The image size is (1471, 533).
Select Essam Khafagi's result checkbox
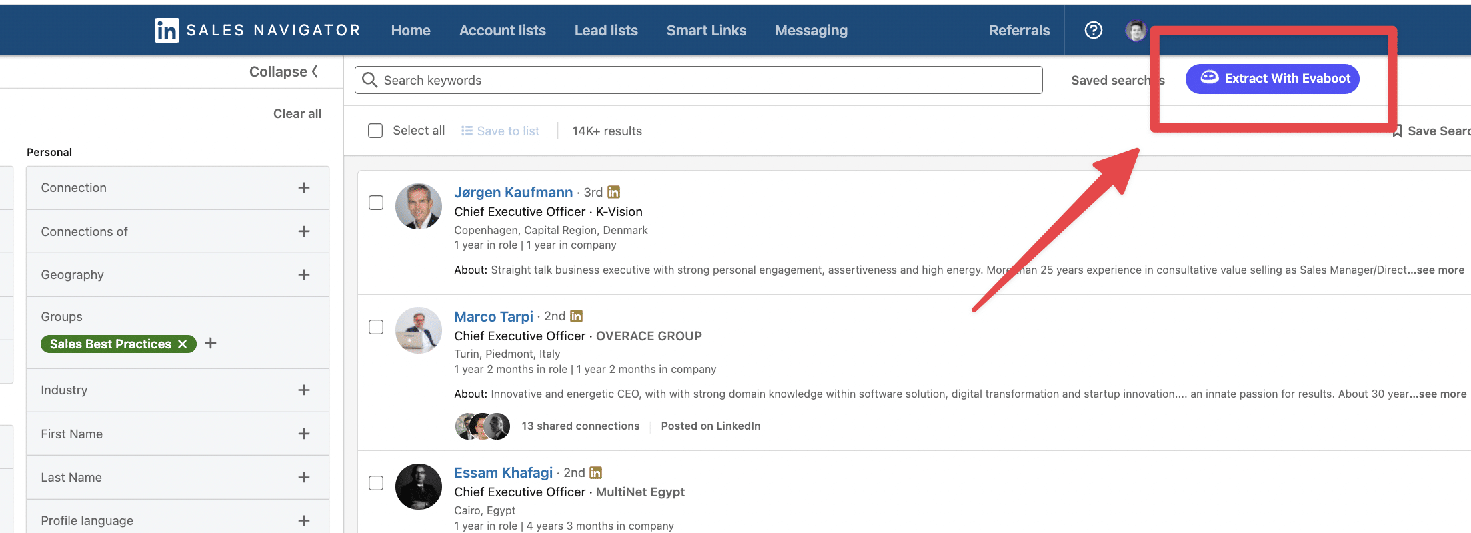(x=376, y=483)
